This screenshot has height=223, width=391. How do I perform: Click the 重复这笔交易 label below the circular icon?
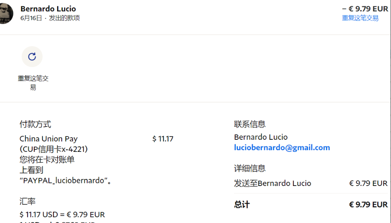[x=33, y=83]
